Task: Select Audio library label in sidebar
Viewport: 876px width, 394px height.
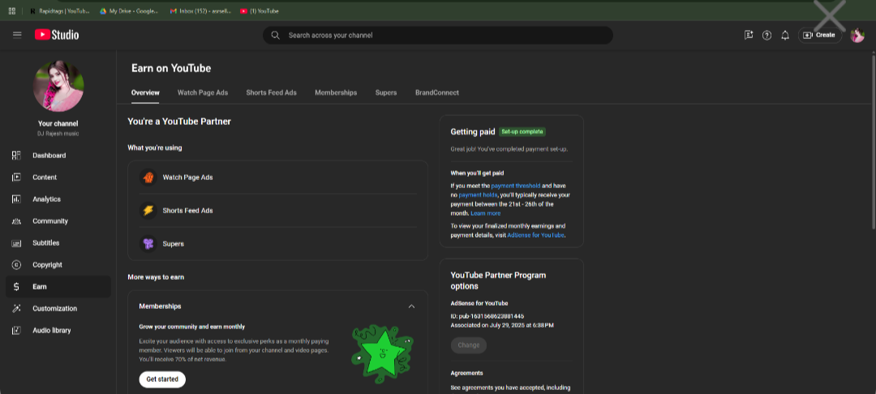Action: 51,330
